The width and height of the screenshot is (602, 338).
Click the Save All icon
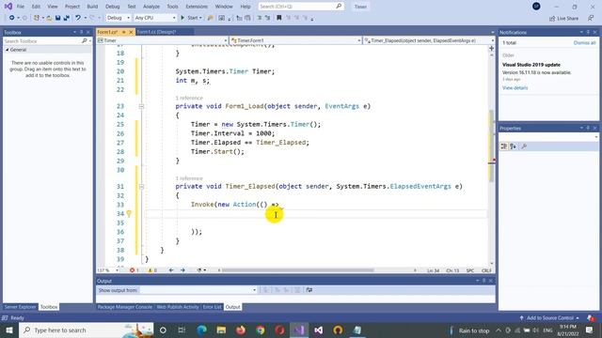click(66, 18)
